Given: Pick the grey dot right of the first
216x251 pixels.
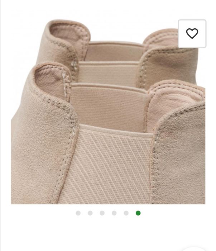Looking at the screenshot, I should [90, 213].
